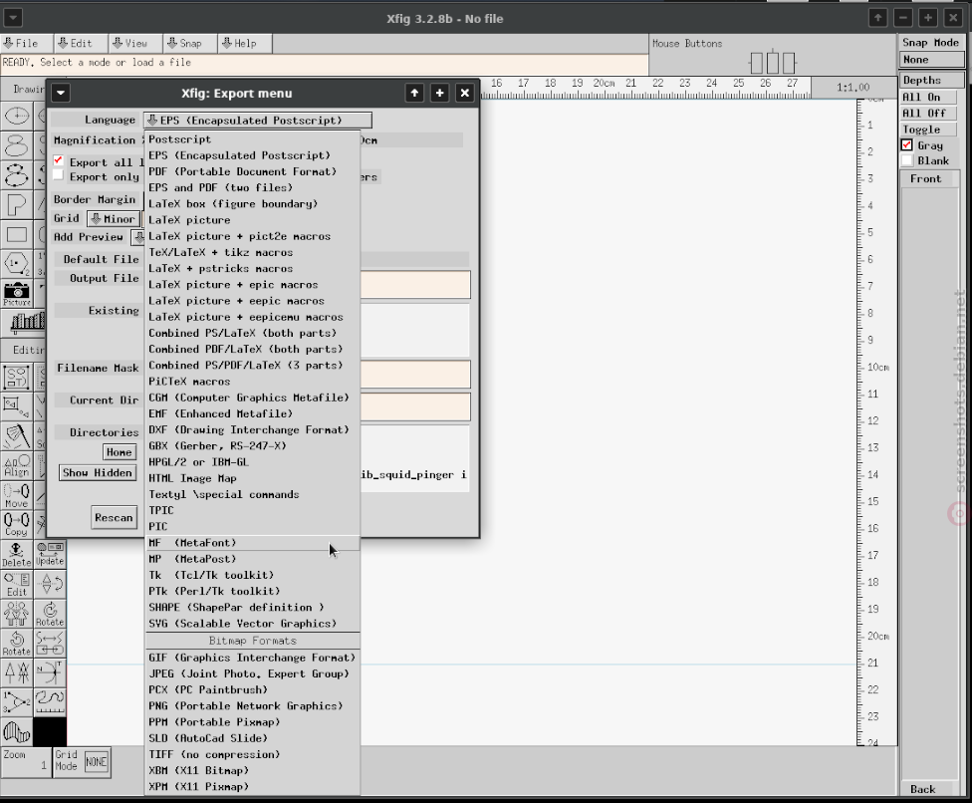Image resolution: width=972 pixels, height=803 pixels.
Task: Select the ellipse by radius drawing tool
Action: point(17,116)
